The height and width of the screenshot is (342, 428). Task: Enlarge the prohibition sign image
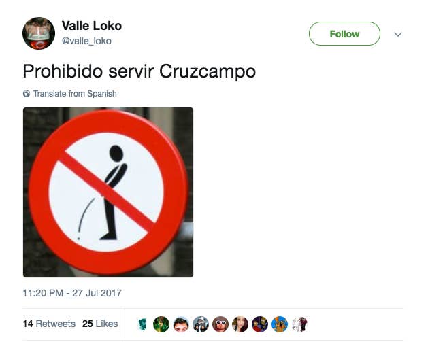pyautogui.click(x=108, y=192)
